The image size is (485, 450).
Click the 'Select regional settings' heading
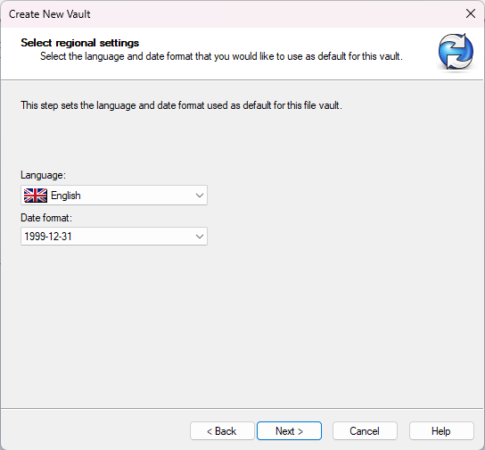[x=80, y=43]
